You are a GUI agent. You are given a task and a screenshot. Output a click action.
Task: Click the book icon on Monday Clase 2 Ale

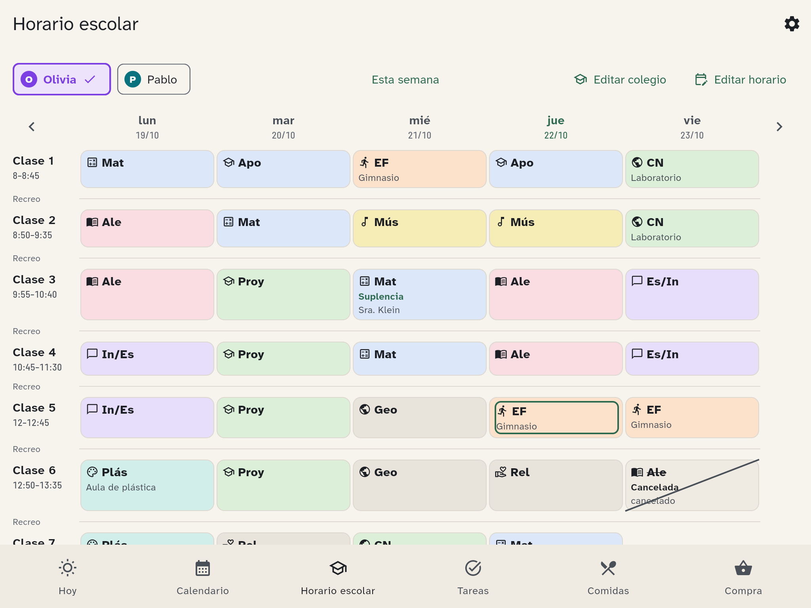point(92,222)
